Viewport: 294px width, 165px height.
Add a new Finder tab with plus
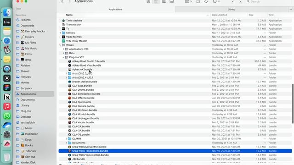(291, 9)
